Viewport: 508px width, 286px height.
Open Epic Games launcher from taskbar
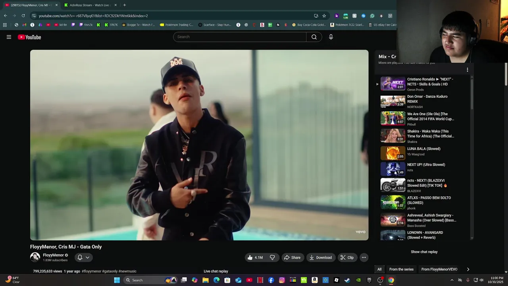click(x=369, y=280)
